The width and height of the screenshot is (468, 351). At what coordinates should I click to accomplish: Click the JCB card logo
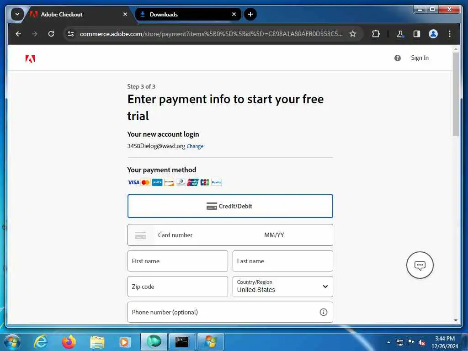click(x=204, y=182)
